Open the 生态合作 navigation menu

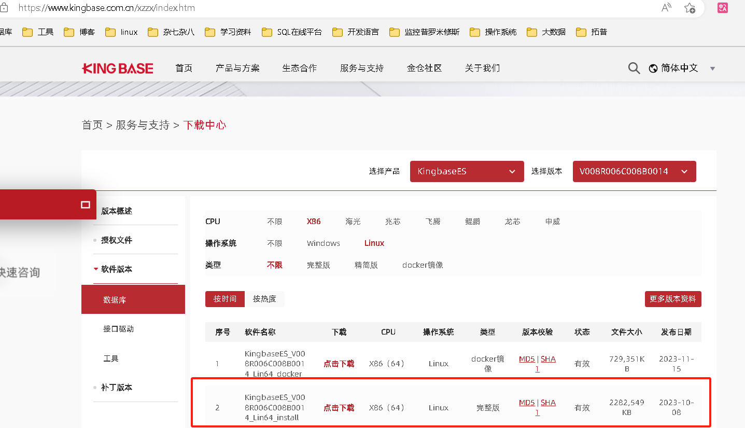[300, 68]
